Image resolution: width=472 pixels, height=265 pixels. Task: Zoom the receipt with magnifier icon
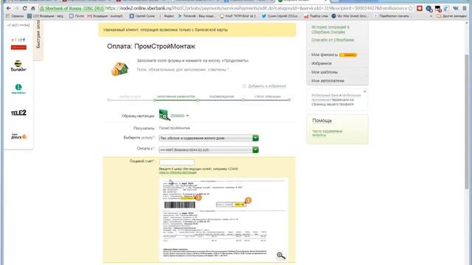[281, 255]
